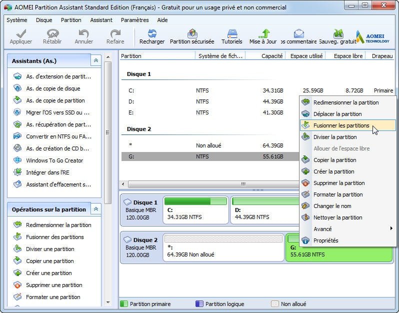Click the partition list horizontal scrollbar left arrow
This screenshot has width=399, height=313.
pos(123,183)
